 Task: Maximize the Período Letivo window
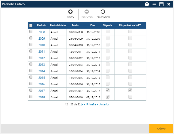click(161, 4)
